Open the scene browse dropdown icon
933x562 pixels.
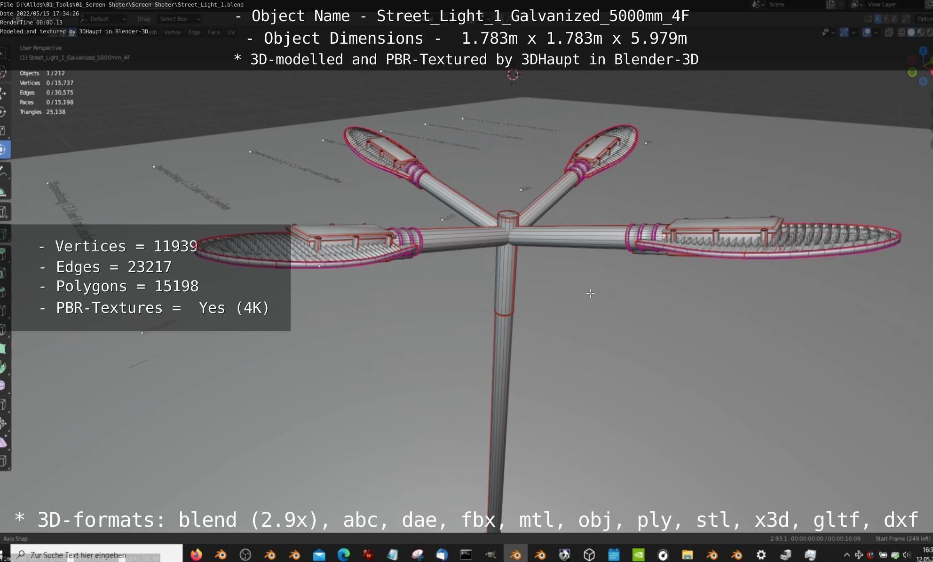tap(757, 4)
